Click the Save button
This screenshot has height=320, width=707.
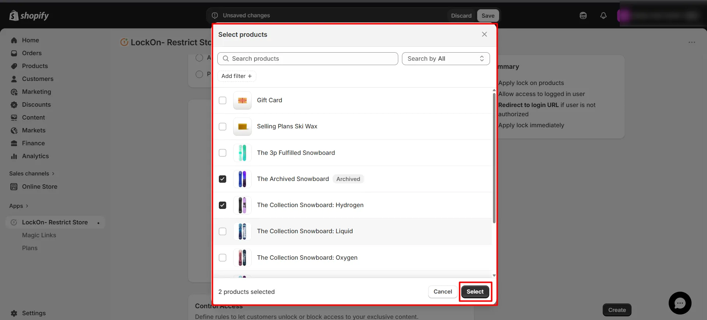point(488,15)
